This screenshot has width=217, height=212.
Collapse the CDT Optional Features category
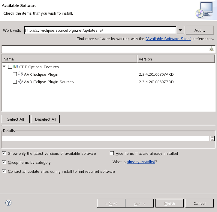coord(4,66)
